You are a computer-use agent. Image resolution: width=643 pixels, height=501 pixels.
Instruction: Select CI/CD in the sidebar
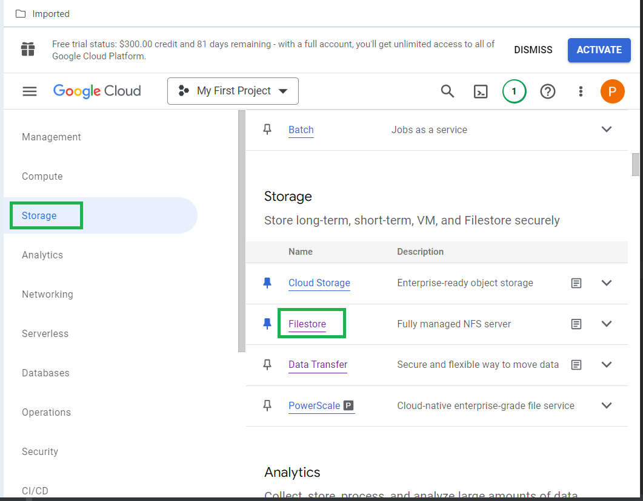click(35, 491)
